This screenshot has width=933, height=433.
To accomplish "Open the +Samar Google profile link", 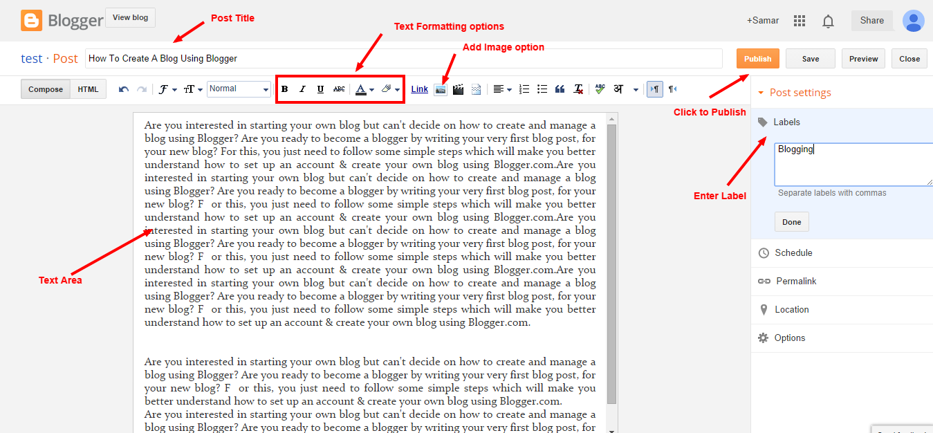I will pyautogui.click(x=763, y=20).
